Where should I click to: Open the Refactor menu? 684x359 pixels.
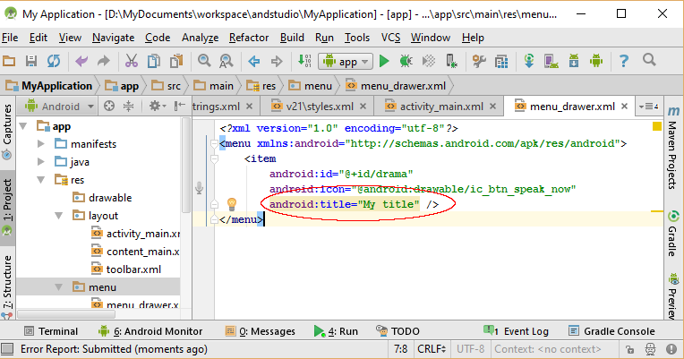point(249,38)
